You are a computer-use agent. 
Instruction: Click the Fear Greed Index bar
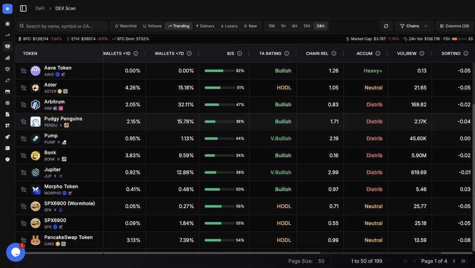[x=459, y=39]
